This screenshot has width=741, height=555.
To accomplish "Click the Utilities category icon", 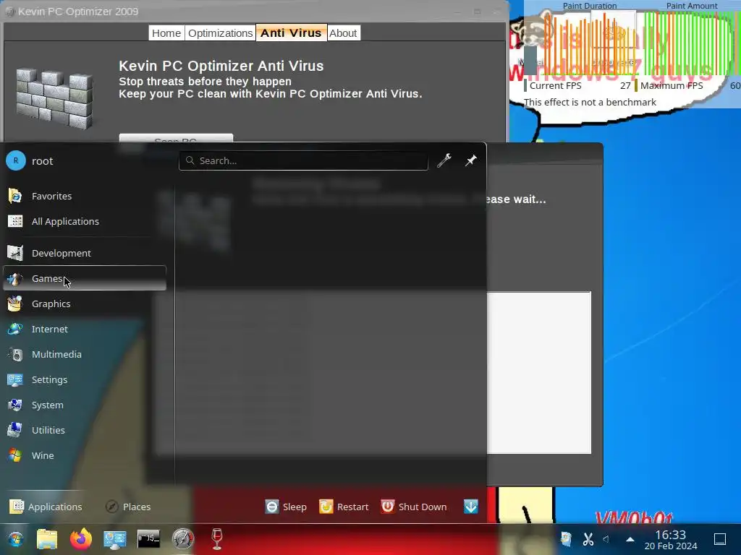I will coord(15,430).
